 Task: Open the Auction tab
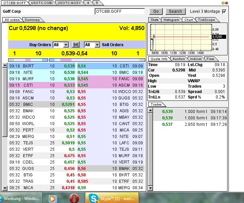point(179,59)
